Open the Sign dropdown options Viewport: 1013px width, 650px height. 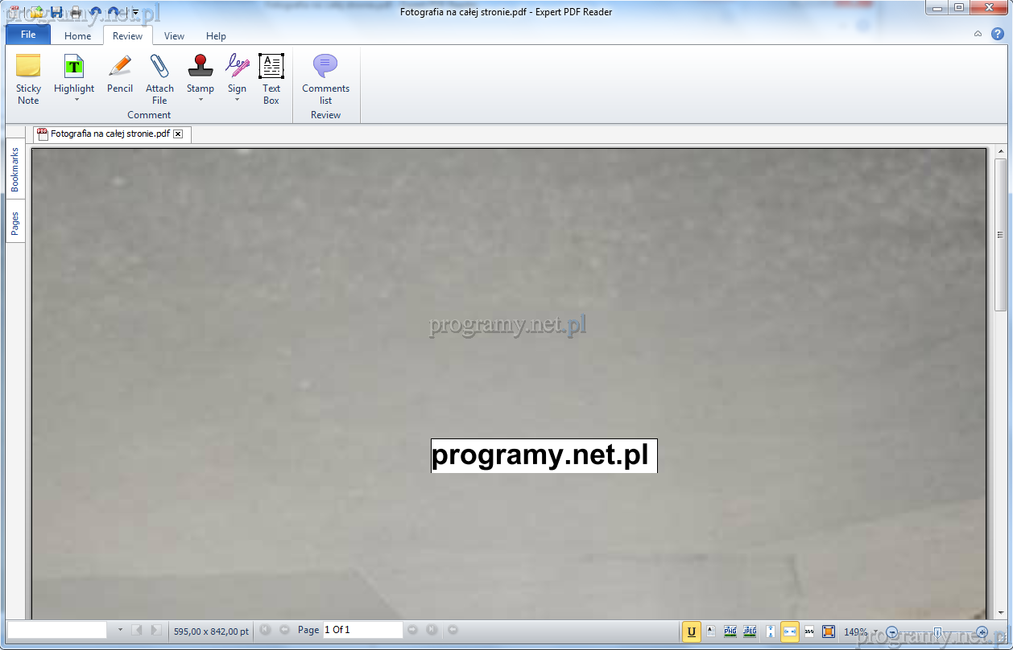[x=237, y=100]
